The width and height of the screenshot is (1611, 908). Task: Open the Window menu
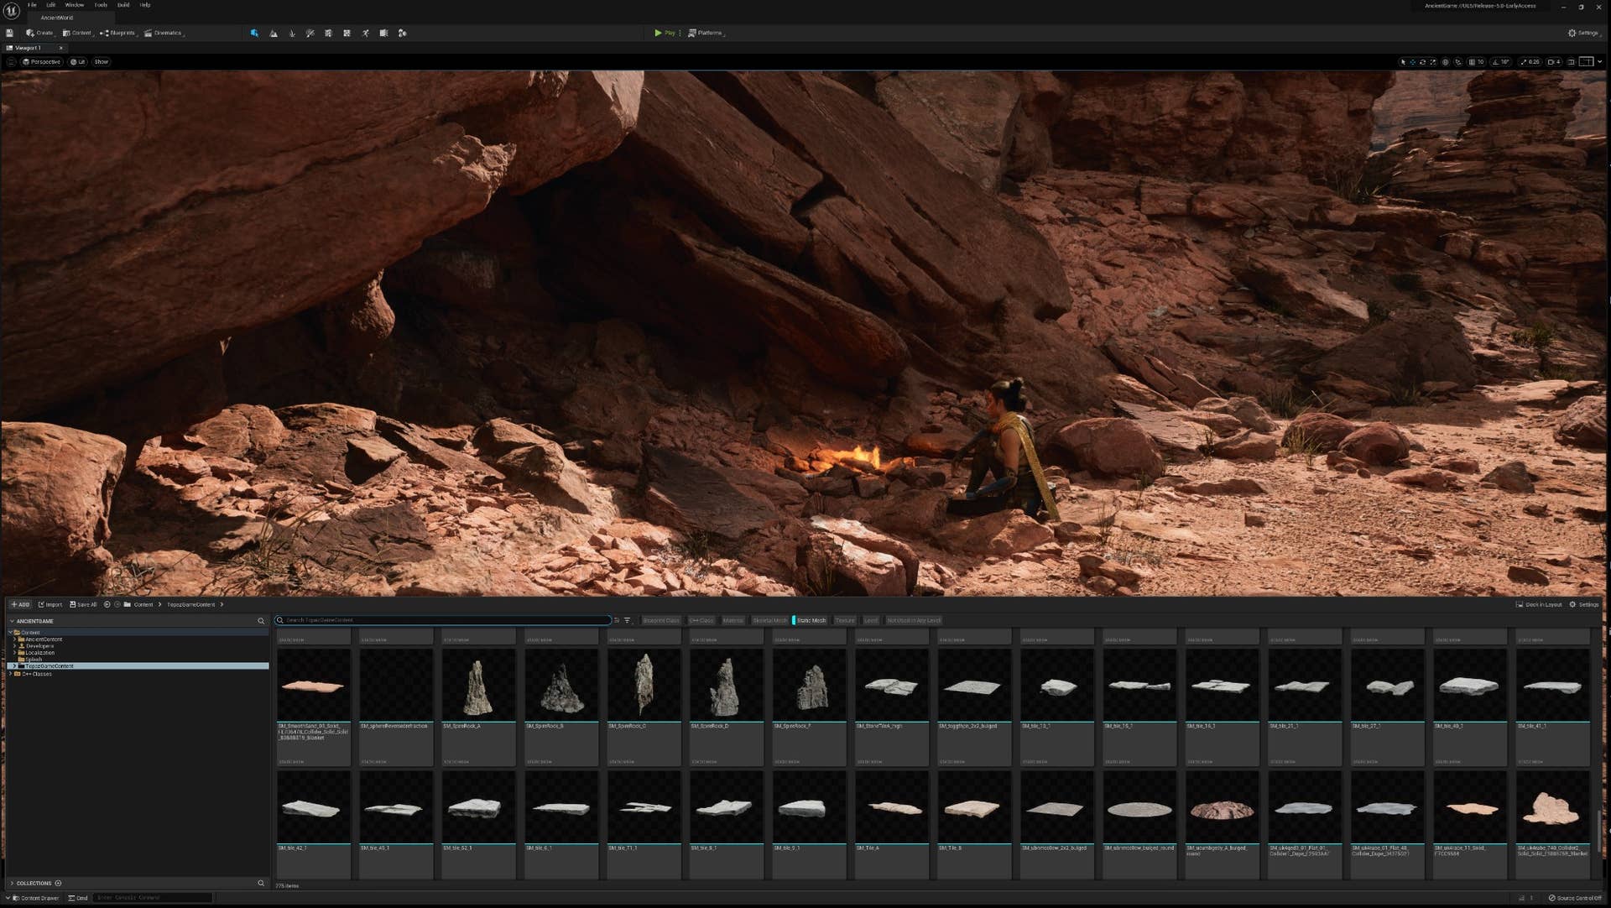(x=74, y=5)
